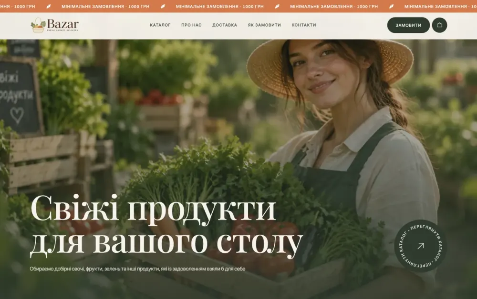This screenshot has height=299, width=477.
Task: Open the Доставка menu link
Action: (225, 25)
